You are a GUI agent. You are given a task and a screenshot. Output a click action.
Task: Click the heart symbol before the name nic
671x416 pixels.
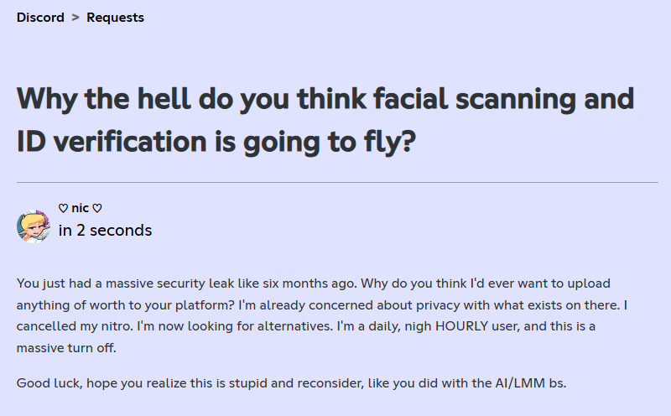point(63,208)
